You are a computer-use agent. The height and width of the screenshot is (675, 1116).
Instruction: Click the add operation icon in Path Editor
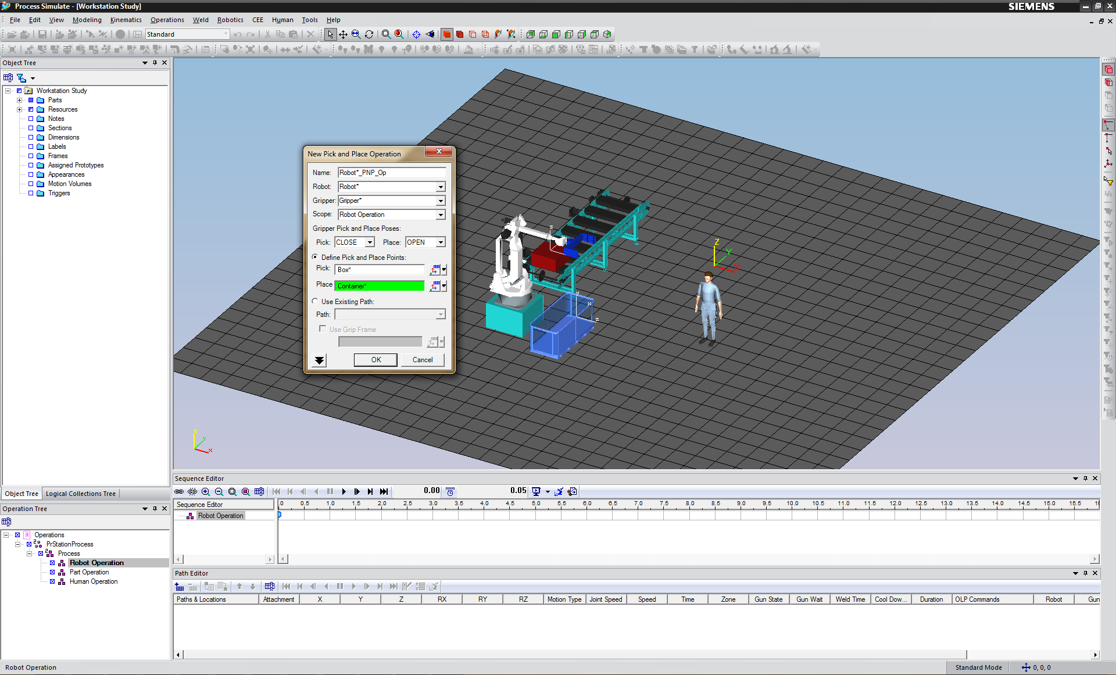tap(180, 587)
